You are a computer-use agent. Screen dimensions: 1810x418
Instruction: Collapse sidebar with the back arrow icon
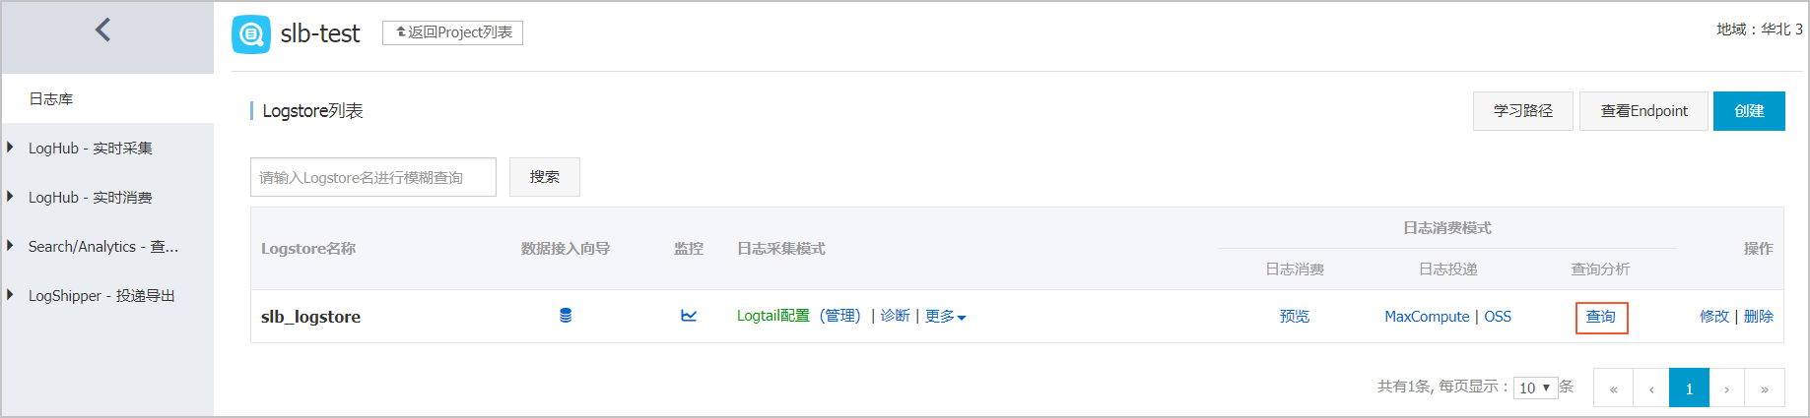pyautogui.click(x=102, y=30)
